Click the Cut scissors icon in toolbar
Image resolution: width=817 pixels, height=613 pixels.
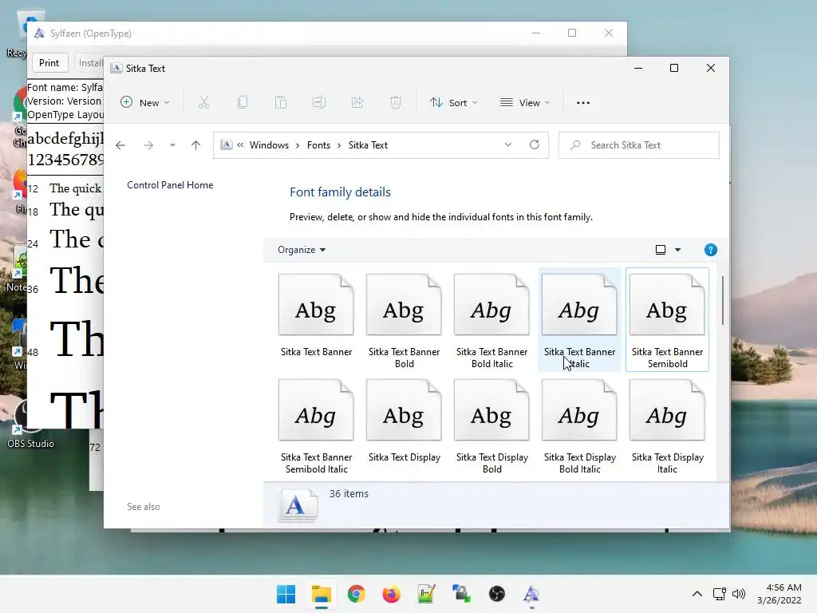click(203, 103)
